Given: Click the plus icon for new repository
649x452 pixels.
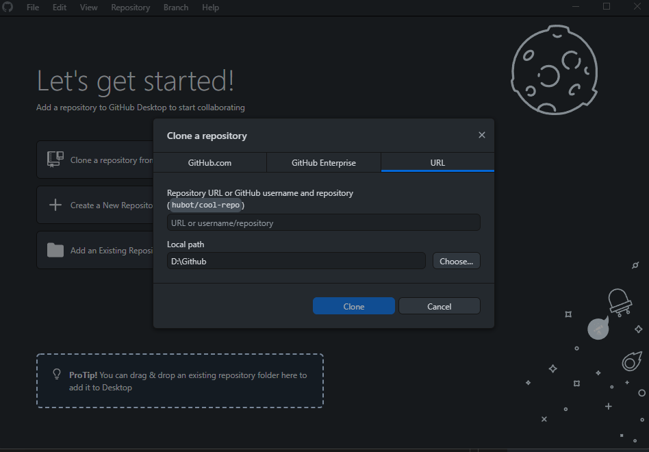Looking at the screenshot, I should (55, 205).
